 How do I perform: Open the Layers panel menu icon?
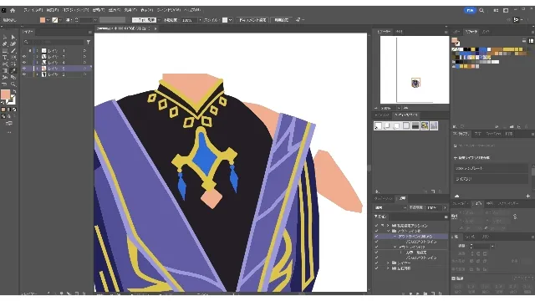coord(90,32)
